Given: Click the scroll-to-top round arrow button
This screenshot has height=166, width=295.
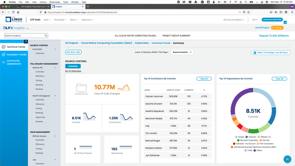Looking at the screenshot, I should tap(287, 159).
